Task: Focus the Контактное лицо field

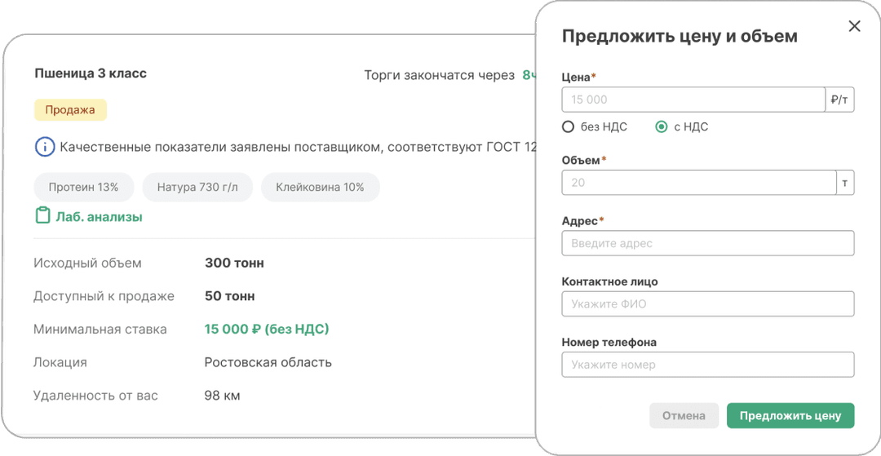Action: click(707, 303)
